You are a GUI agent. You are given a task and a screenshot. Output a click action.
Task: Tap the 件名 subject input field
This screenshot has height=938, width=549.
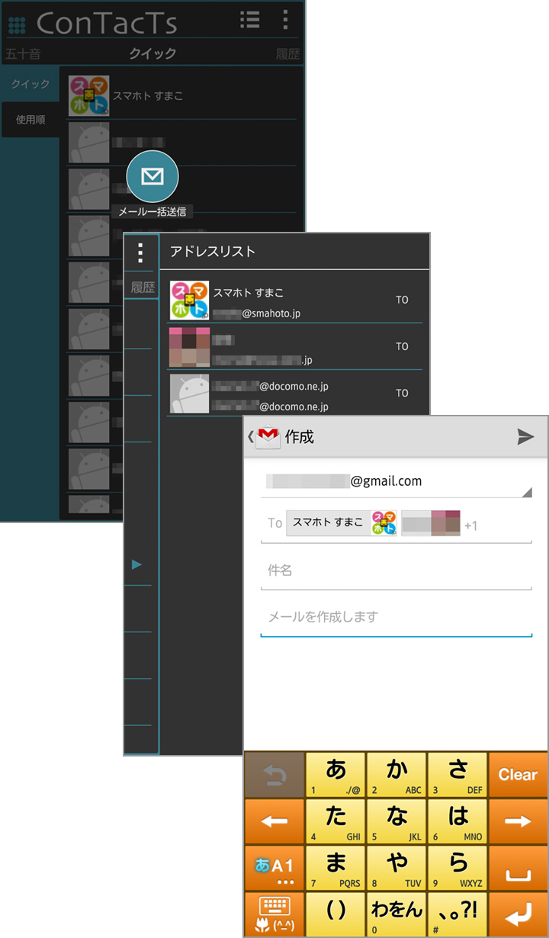(x=396, y=570)
